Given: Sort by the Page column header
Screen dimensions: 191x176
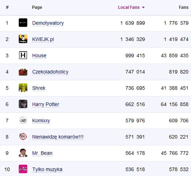Looking at the screenshot, I should click(37, 7).
